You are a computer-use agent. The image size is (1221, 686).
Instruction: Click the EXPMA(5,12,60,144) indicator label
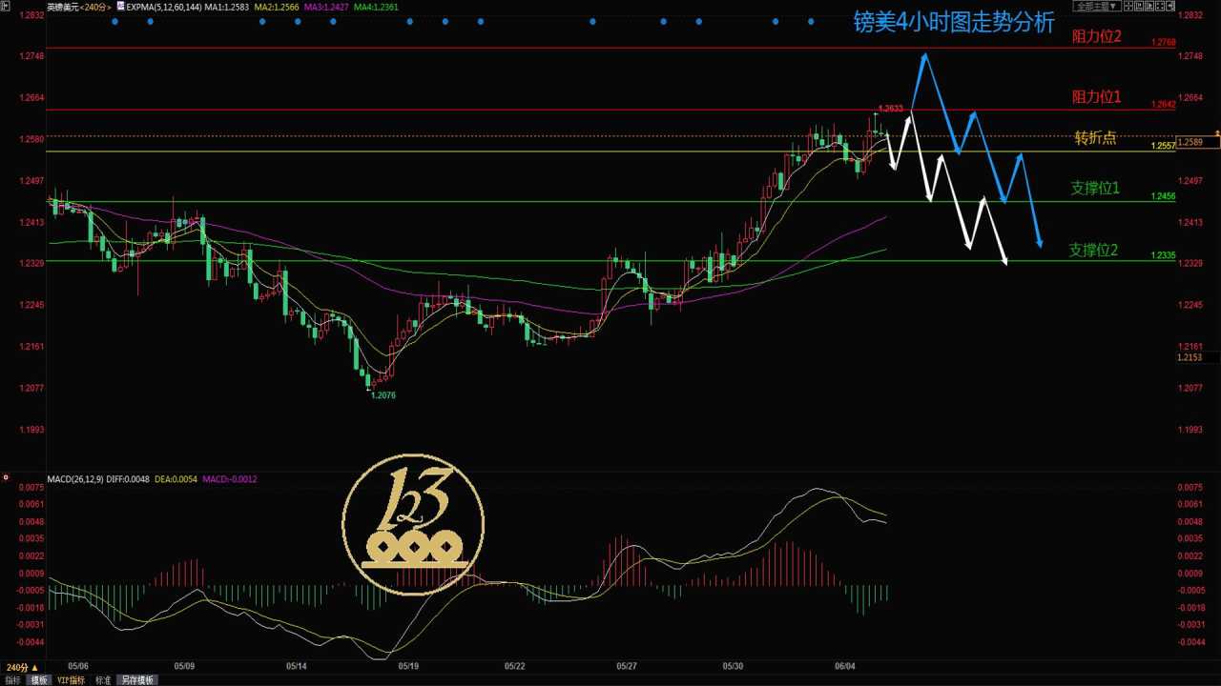pyautogui.click(x=164, y=7)
